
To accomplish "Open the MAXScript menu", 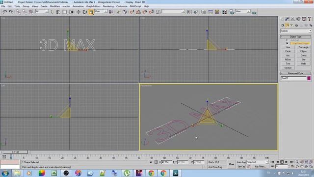I will 135,6.
